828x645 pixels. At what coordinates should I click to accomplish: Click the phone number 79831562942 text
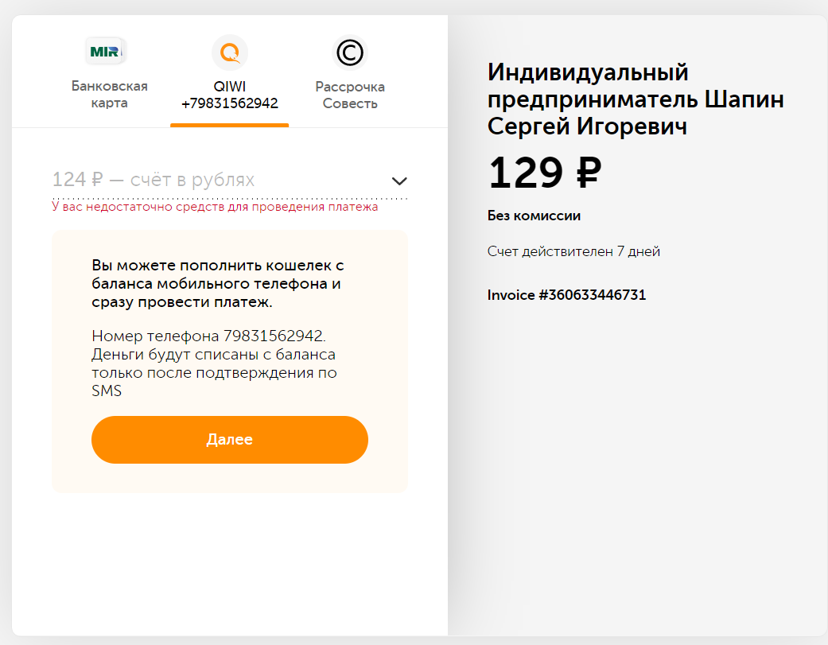pyautogui.click(x=273, y=336)
